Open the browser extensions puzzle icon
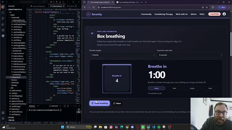The image size is (232, 130). [213, 7]
